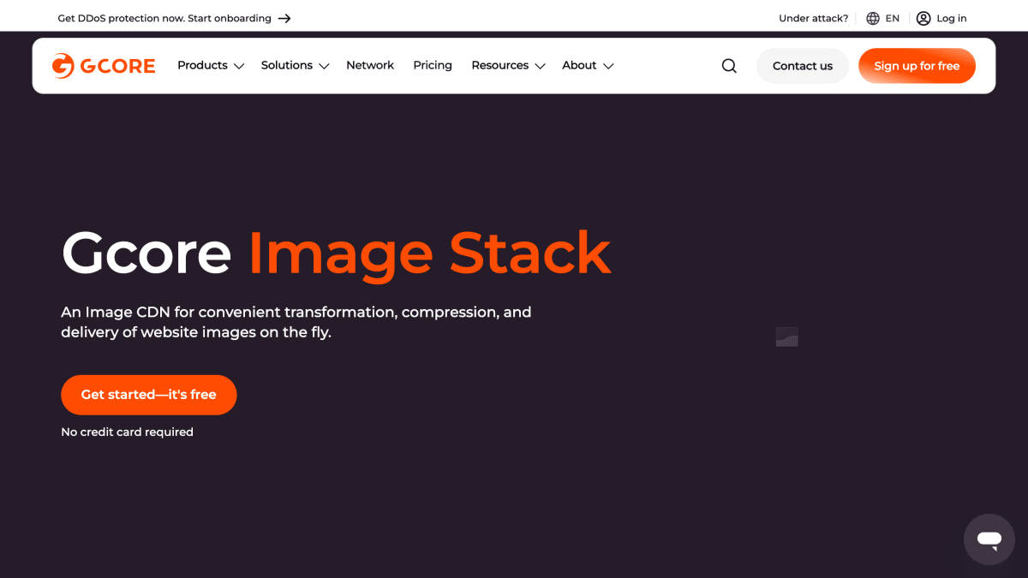Click Sign up for free
Screen dimensions: 1028x578
pos(917,66)
